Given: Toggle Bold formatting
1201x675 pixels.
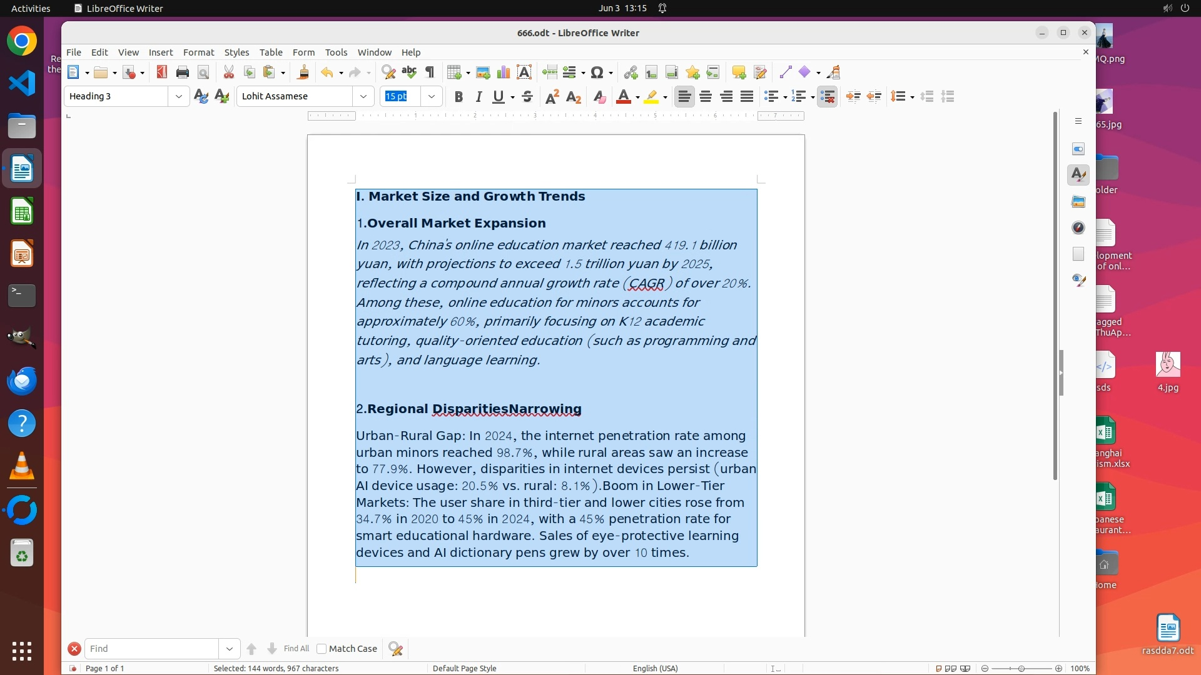Looking at the screenshot, I should tap(459, 96).
